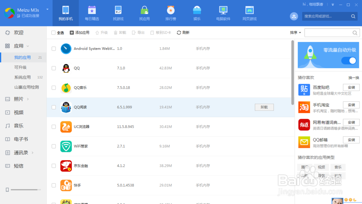Click the QQ阅读 app icon
362x204 pixels.
pos(66,107)
